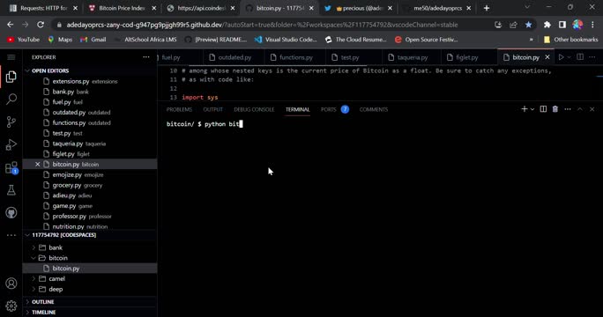
Task: Open the Extensions view with badge
Action: click(x=11, y=168)
